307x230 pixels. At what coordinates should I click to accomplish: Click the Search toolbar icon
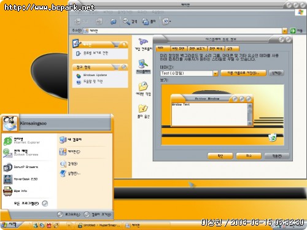click(x=130, y=21)
